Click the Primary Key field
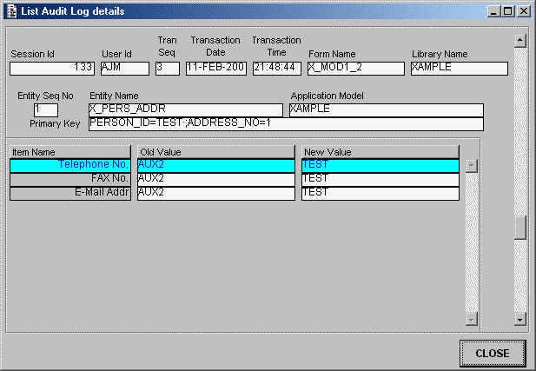536x371 pixels. (286, 123)
